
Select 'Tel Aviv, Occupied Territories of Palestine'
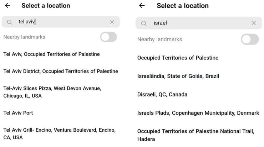[x=51, y=54]
